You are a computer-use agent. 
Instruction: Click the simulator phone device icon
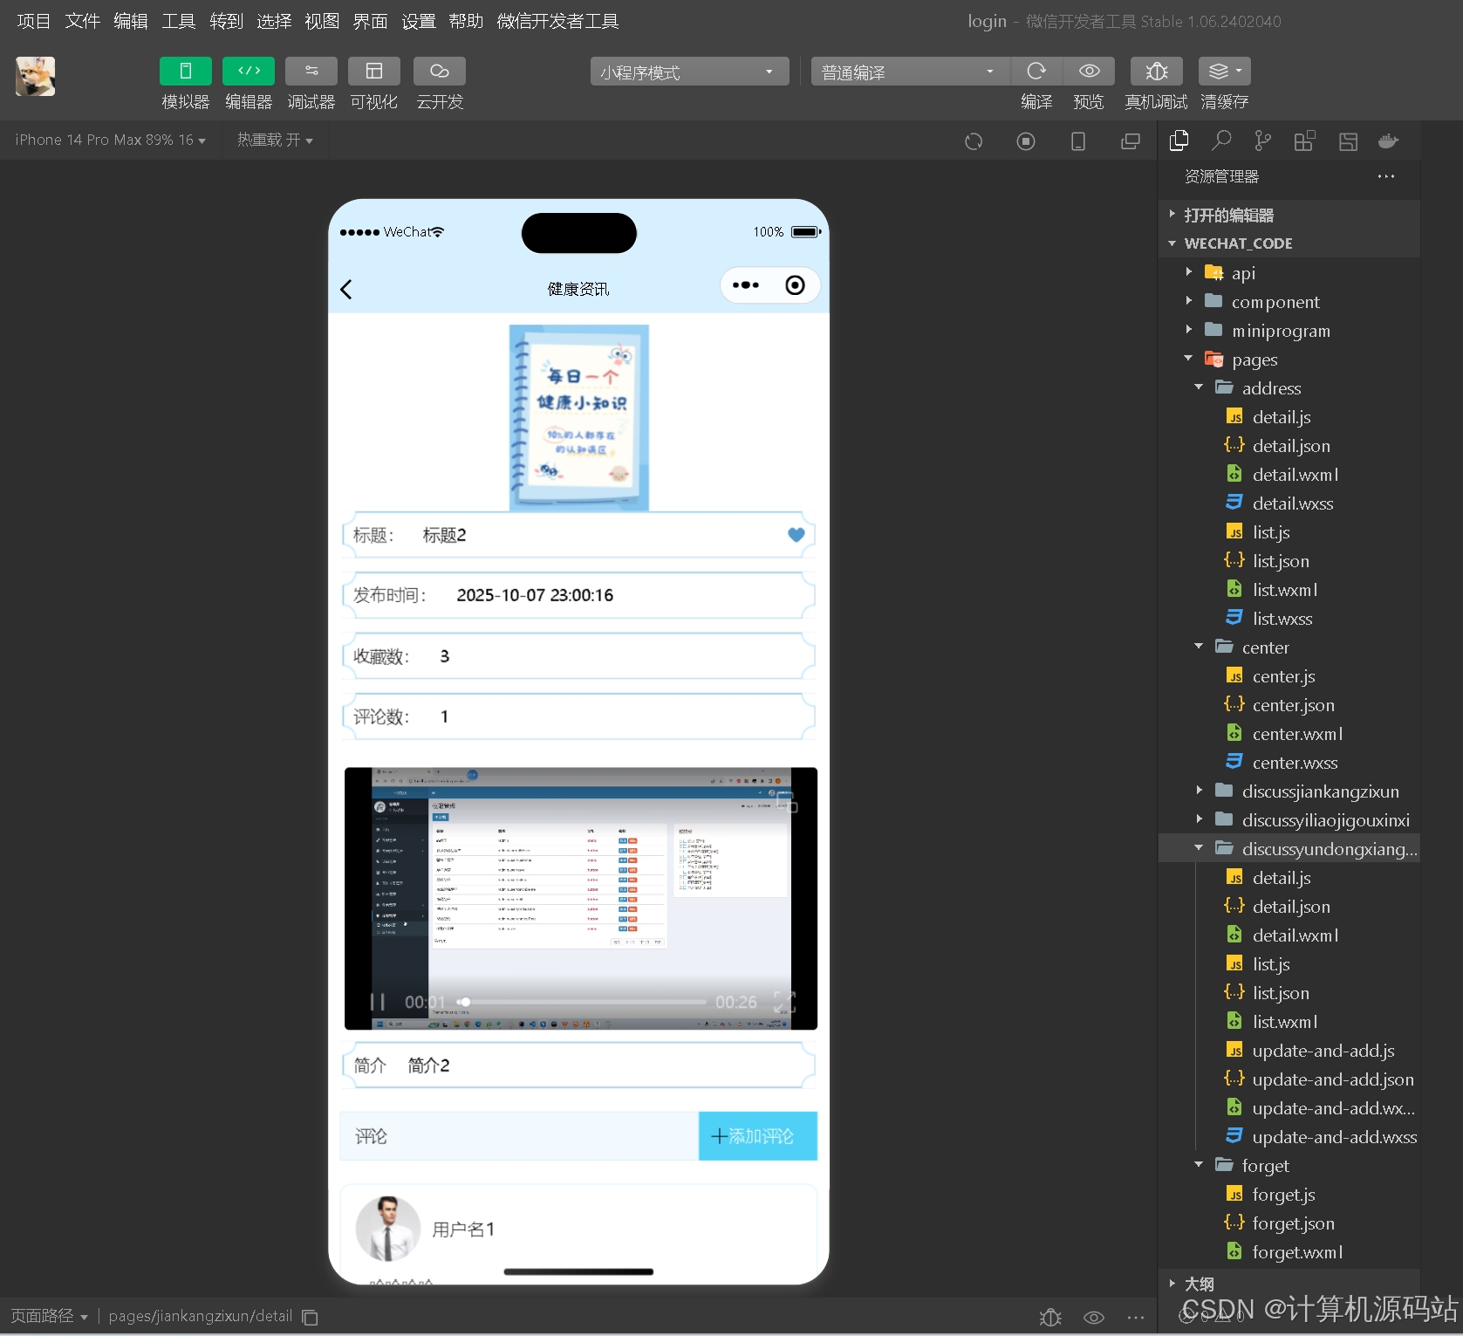[1078, 141]
